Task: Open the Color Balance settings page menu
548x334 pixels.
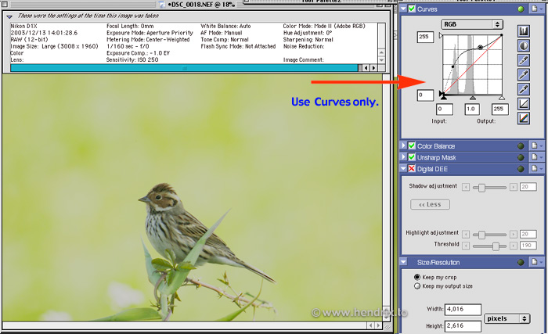Action: (x=536, y=145)
